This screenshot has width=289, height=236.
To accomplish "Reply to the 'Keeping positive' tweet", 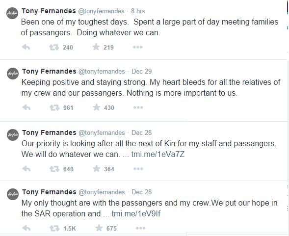I will pos(26,107).
